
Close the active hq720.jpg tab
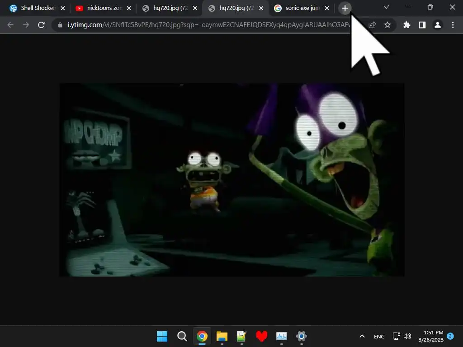click(261, 8)
